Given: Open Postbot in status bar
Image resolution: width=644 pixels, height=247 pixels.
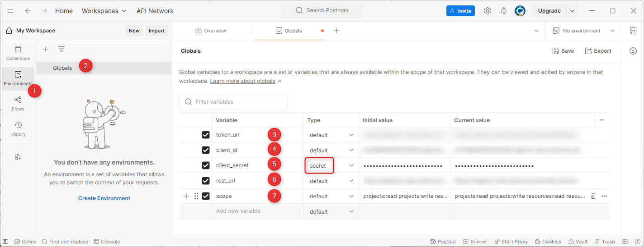Looking at the screenshot, I should (443, 242).
